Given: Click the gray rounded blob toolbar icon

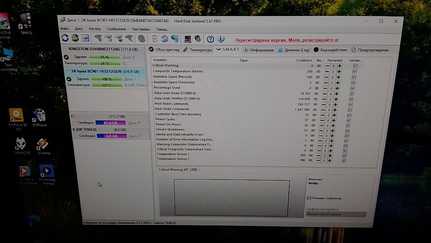Looking at the screenshot, I should (x=141, y=38).
